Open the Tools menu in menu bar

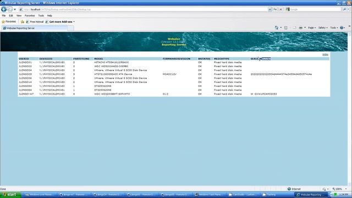[x=41, y=16]
